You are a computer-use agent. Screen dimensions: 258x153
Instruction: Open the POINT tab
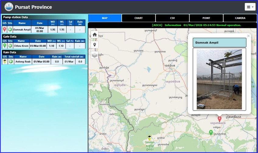click(206, 18)
